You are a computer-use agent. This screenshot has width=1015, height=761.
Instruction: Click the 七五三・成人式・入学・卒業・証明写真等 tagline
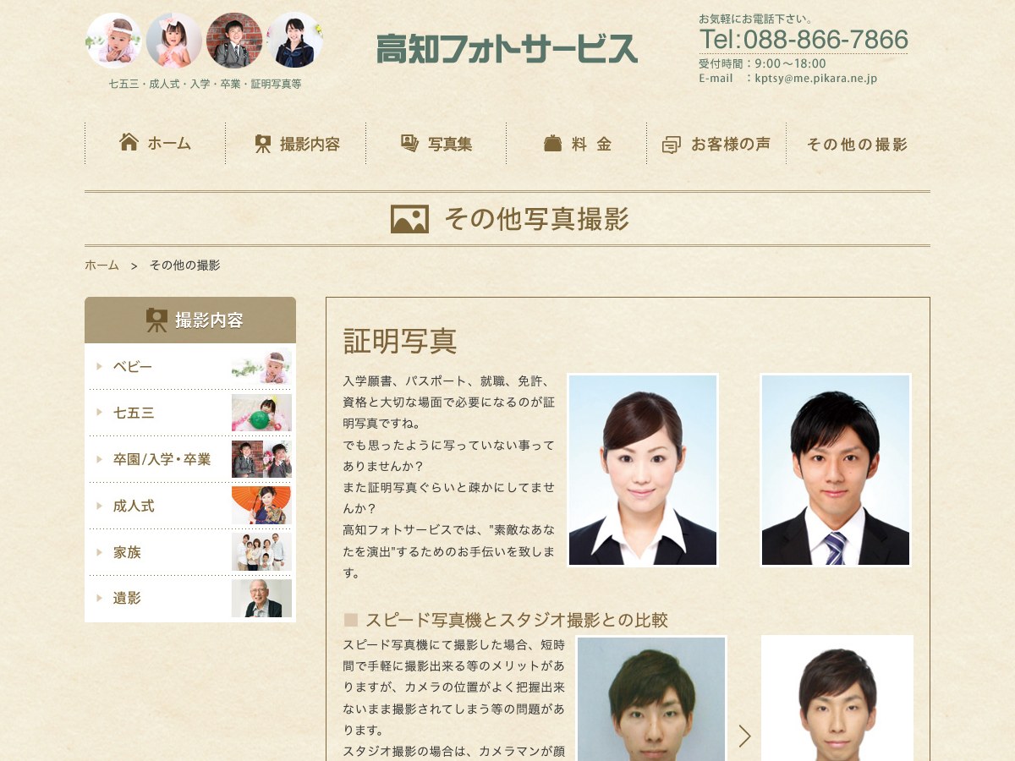click(206, 84)
